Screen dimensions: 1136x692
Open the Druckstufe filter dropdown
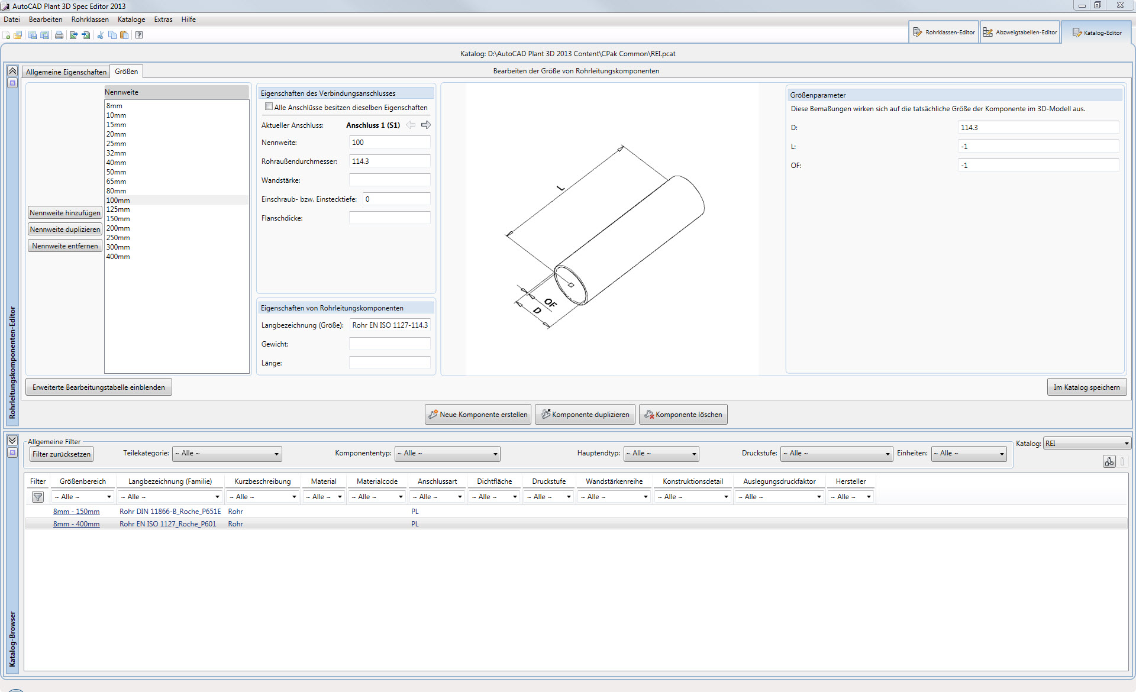coord(837,454)
